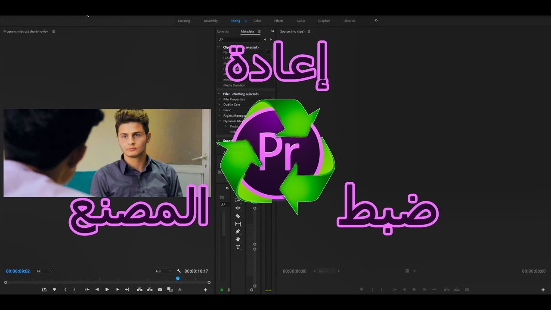
Task: Go to In point in Program monitor
Action: point(87,290)
